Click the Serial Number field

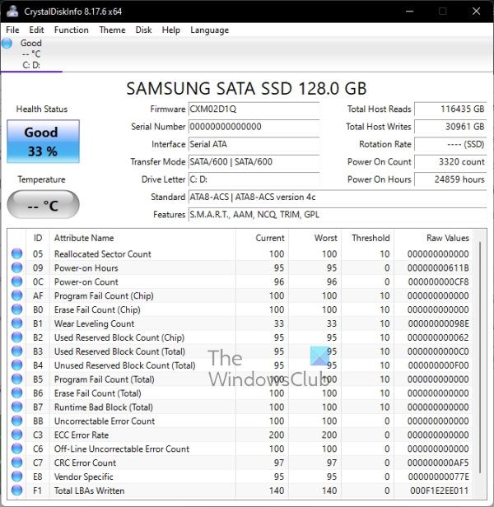coord(254,127)
